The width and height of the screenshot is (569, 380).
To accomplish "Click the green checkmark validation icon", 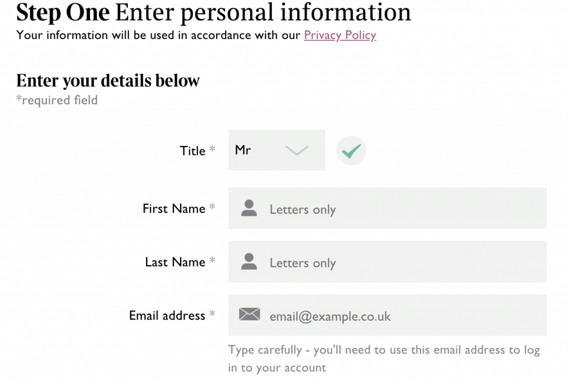I will click(x=351, y=151).
